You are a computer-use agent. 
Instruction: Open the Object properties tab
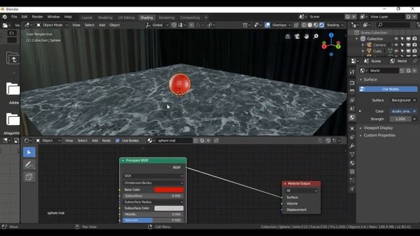[352, 128]
